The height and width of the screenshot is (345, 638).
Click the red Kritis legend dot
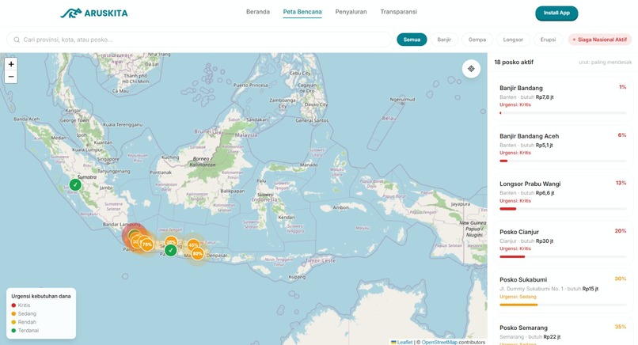coord(13,305)
